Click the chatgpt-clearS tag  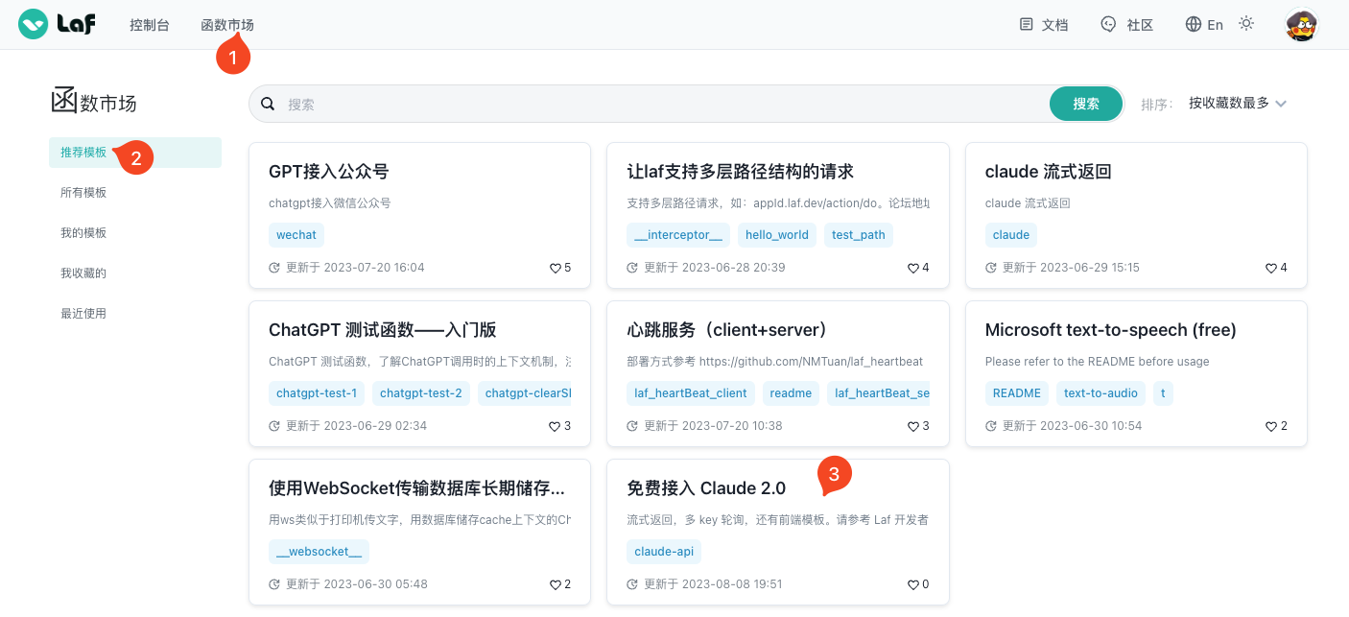525,393
